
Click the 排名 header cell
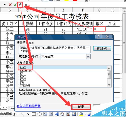pos(99,24)
